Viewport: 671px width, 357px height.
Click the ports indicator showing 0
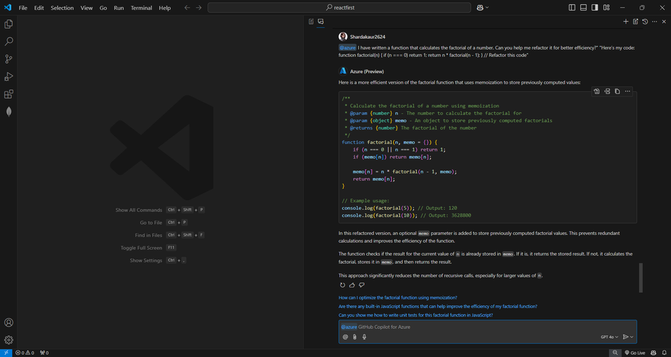[x=44, y=353]
